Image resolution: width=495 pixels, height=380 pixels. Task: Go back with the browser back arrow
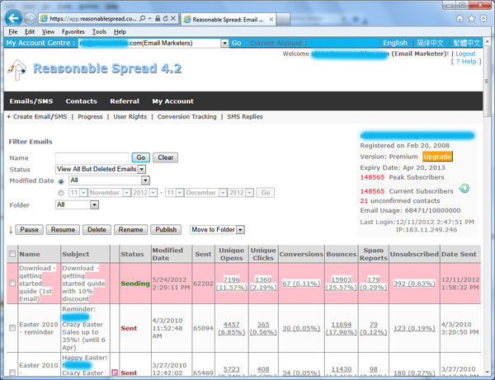pyautogui.click(x=13, y=18)
